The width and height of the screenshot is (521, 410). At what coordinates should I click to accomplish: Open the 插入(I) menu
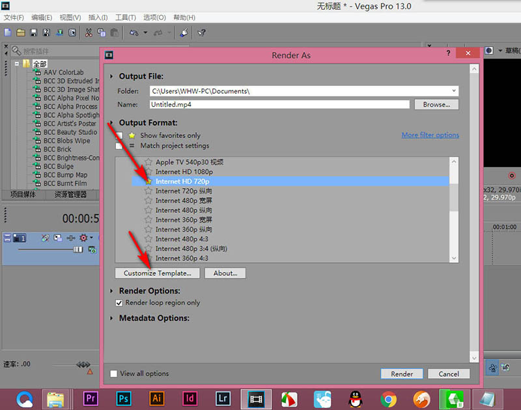tap(98, 18)
